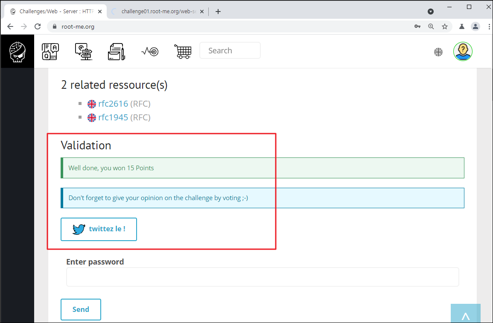Open the zoom magnifier icon in address bar
This screenshot has width=493, height=323.
point(431,26)
